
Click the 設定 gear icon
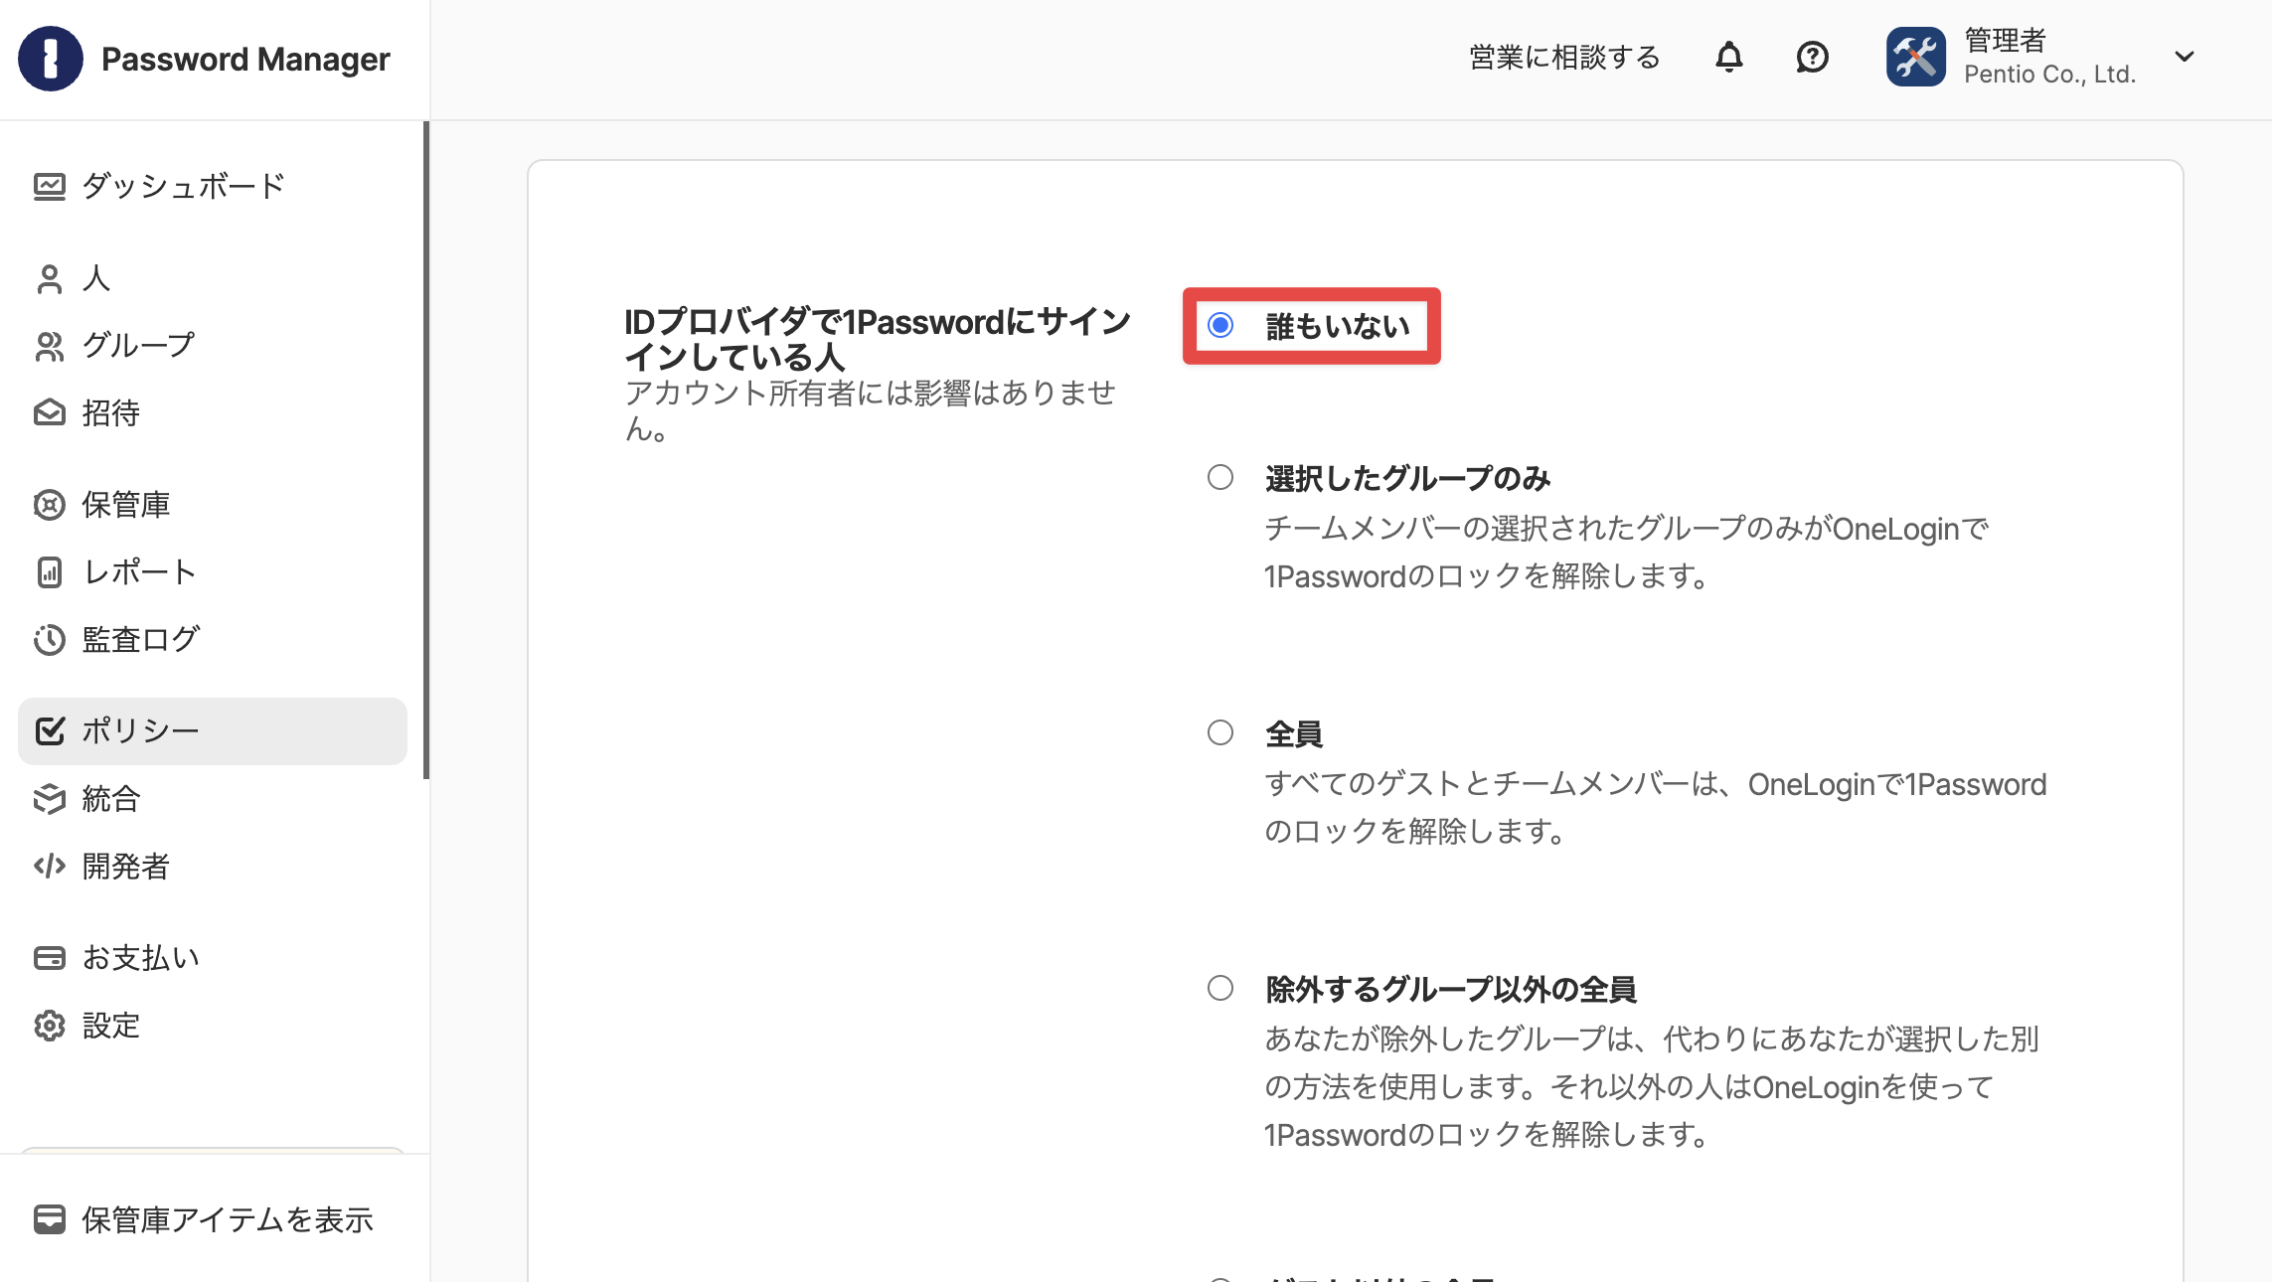point(50,1026)
